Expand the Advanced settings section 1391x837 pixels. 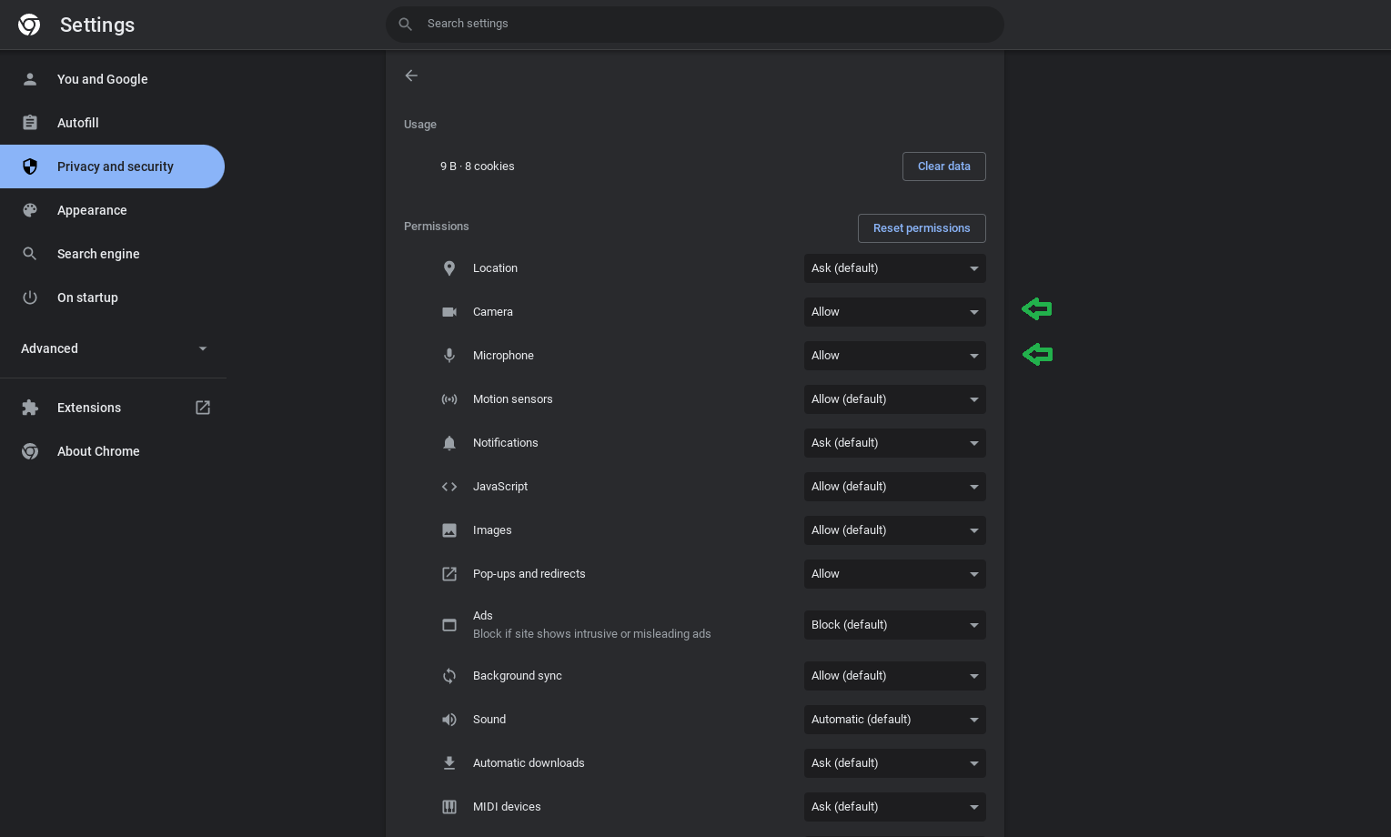[x=113, y=348]
